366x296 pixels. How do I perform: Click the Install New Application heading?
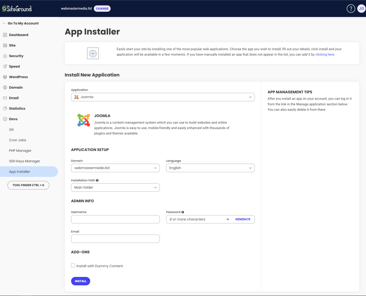click(x=92, y=75)
